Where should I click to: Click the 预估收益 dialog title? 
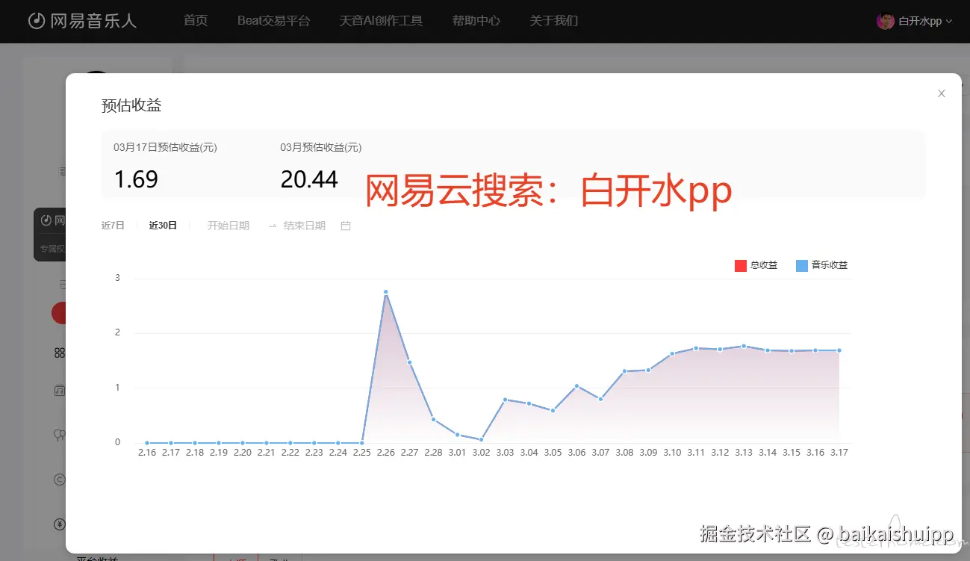[131, 105]
